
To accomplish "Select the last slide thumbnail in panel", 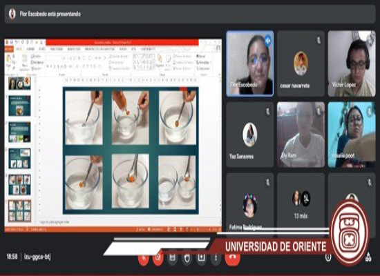I will [x=19, y=210].
